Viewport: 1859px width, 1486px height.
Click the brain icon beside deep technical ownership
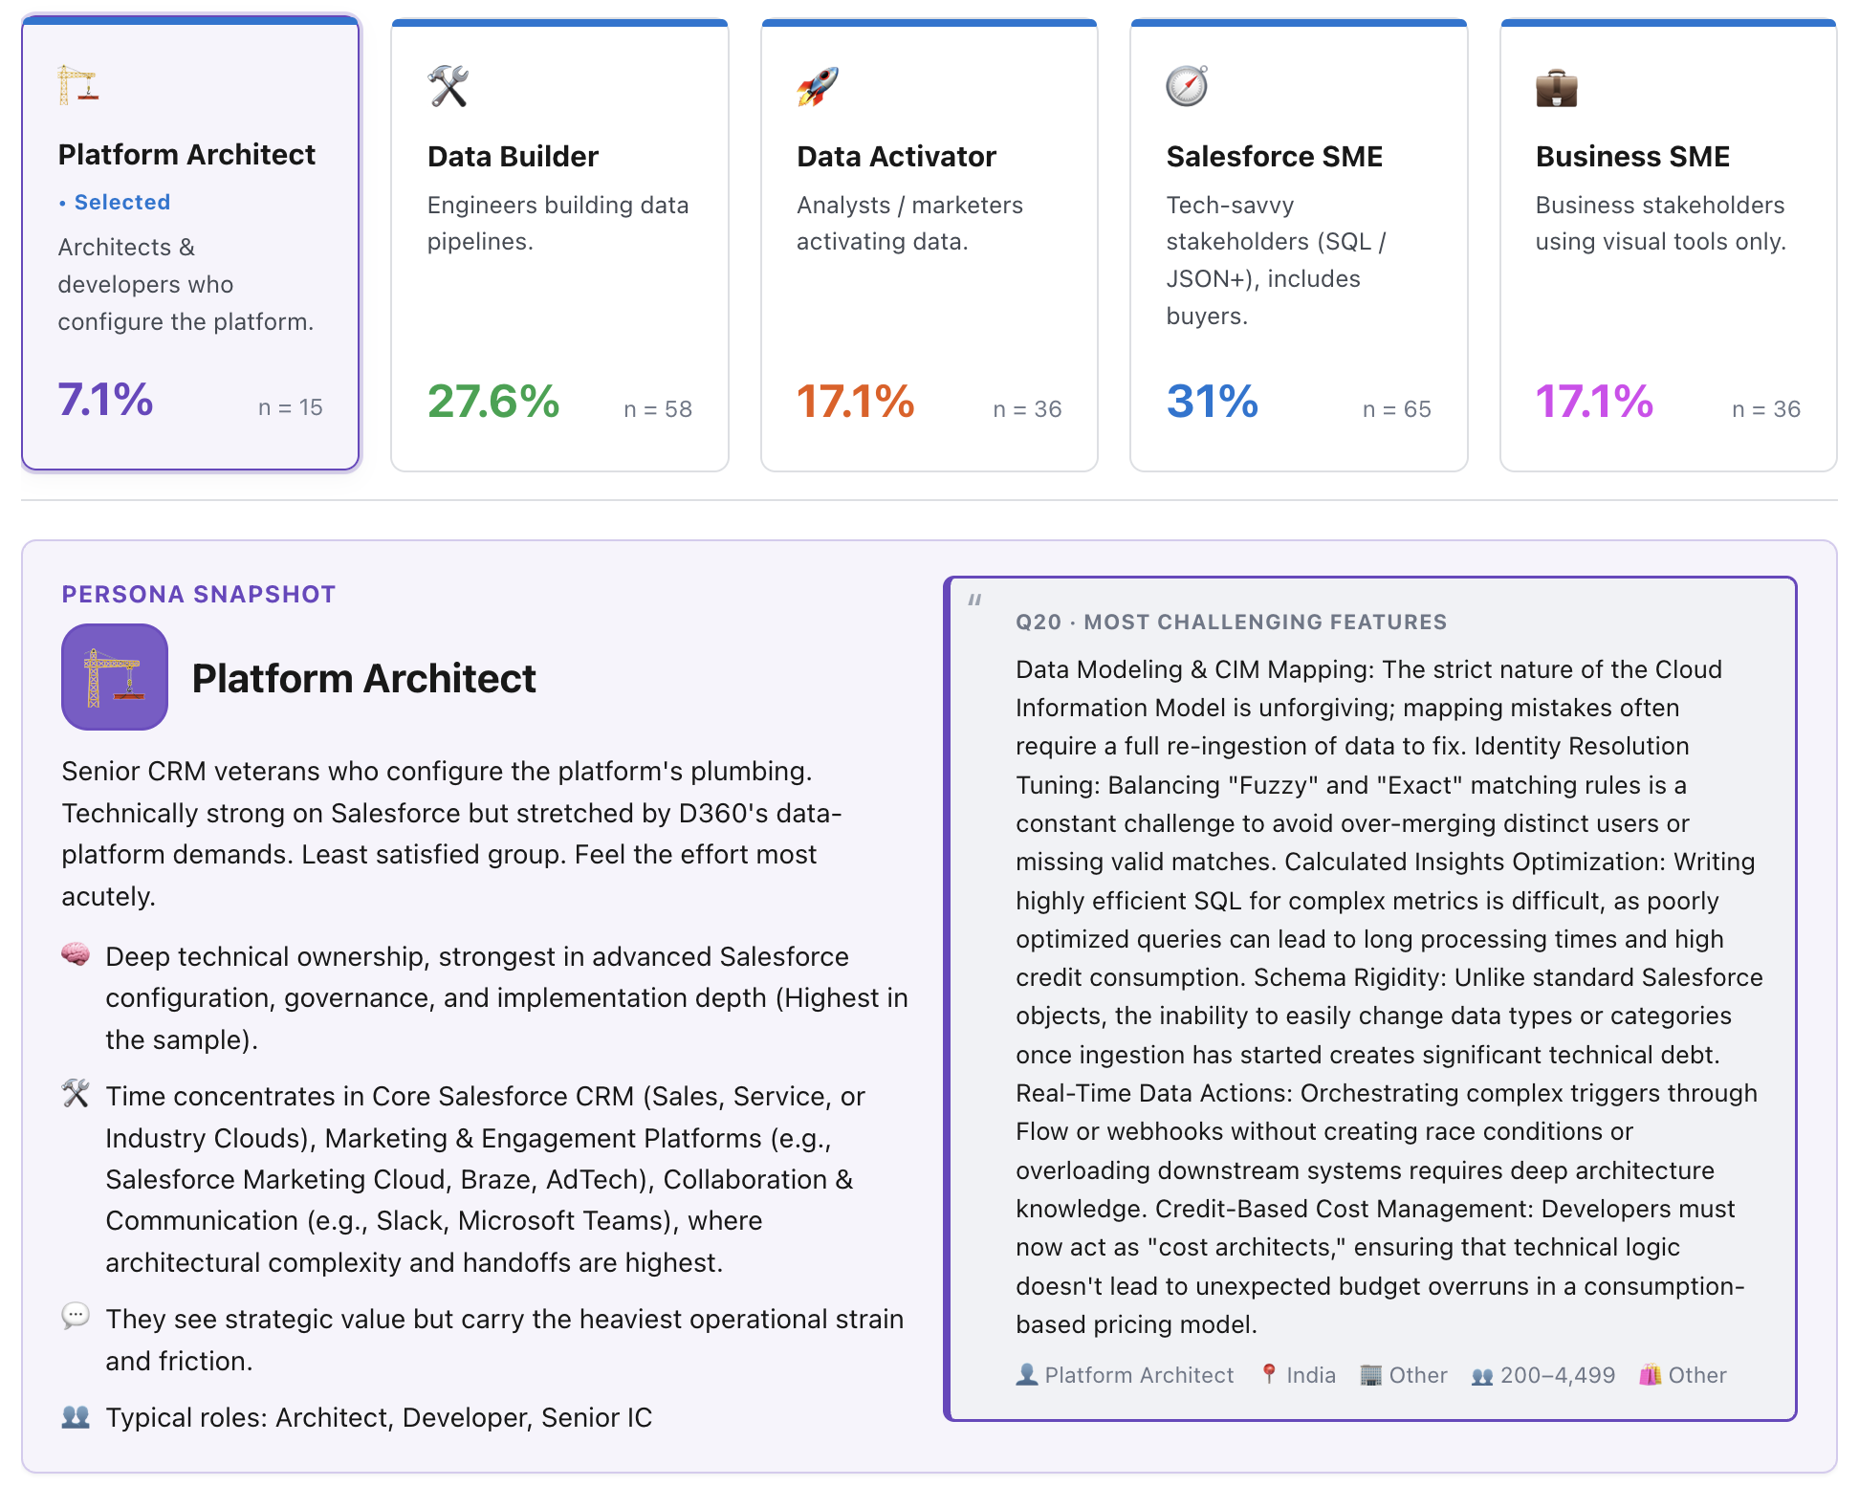(76, 954)
